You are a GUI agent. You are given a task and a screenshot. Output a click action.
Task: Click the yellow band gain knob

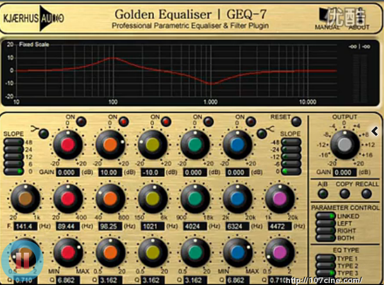pos(153,145)
